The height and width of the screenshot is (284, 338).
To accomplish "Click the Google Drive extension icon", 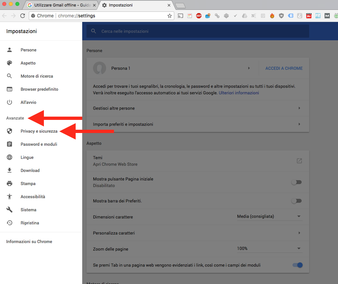I will (x=244, y=16).
